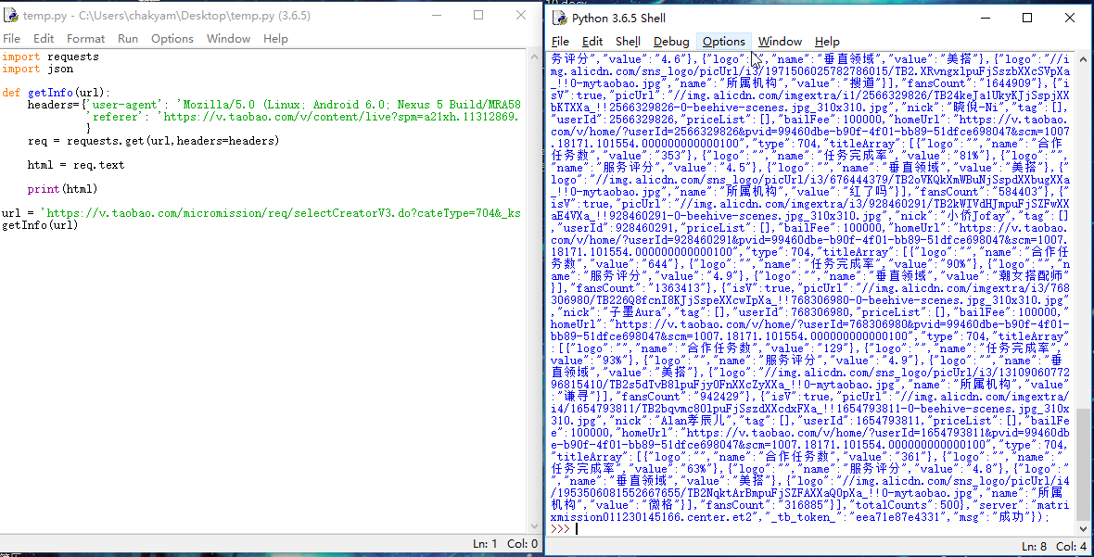1094x557 pixels.
Task: Maximize the Python 3.6.5 Shell window
Action: click(1027, 18)
